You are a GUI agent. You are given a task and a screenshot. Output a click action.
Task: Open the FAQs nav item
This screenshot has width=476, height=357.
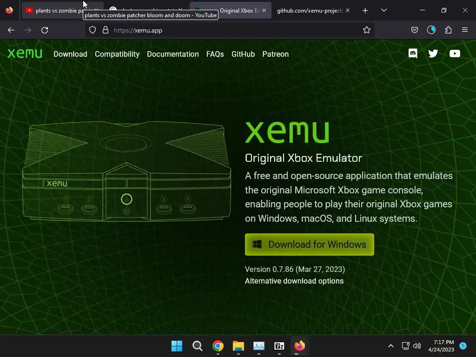(x=215, y=54)
